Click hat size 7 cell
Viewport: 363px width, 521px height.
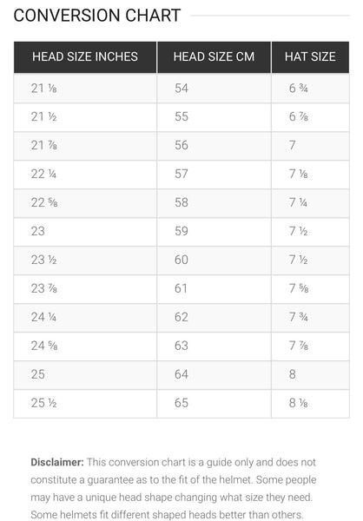point(310,146)
